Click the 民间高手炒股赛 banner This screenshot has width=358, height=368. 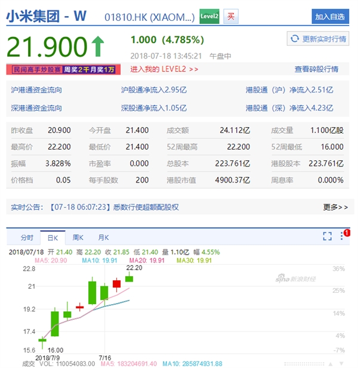pos(63,69)
